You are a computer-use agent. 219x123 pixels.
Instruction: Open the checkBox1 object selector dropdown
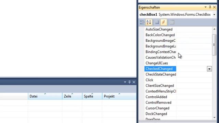(x=214, y=15)
